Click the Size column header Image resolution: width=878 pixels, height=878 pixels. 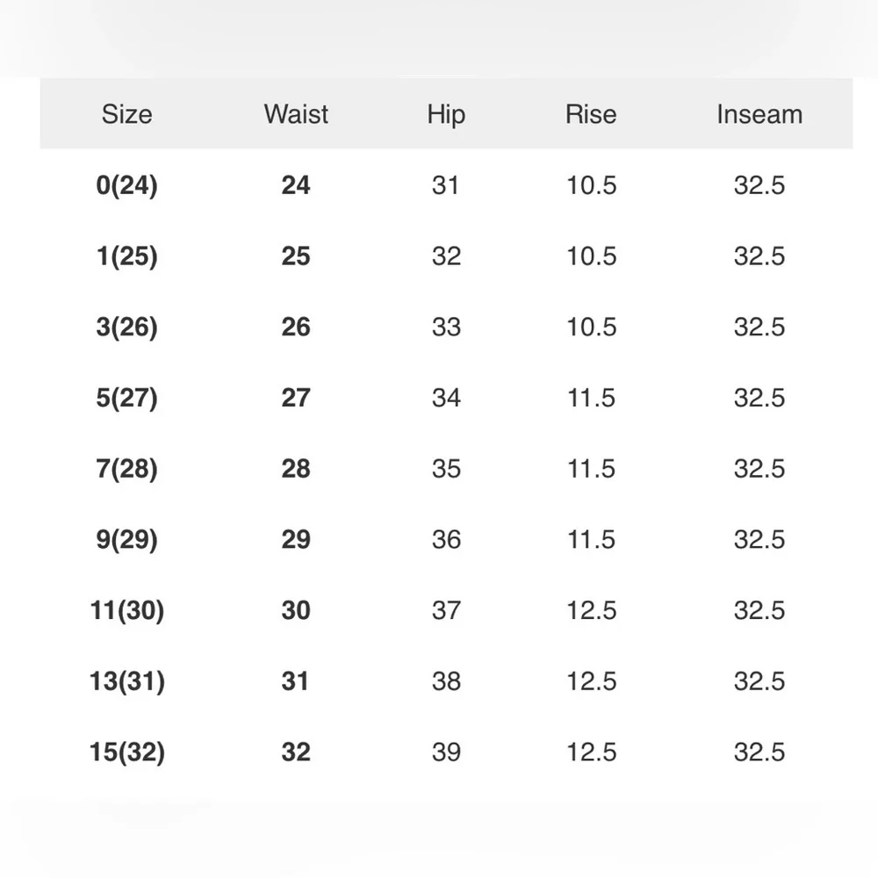tap(126, 114)
